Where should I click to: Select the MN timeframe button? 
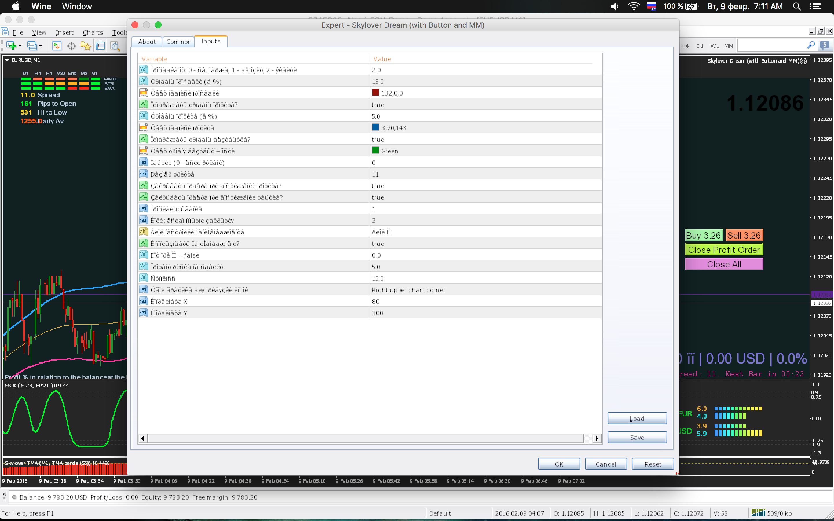tap(728, 46)
